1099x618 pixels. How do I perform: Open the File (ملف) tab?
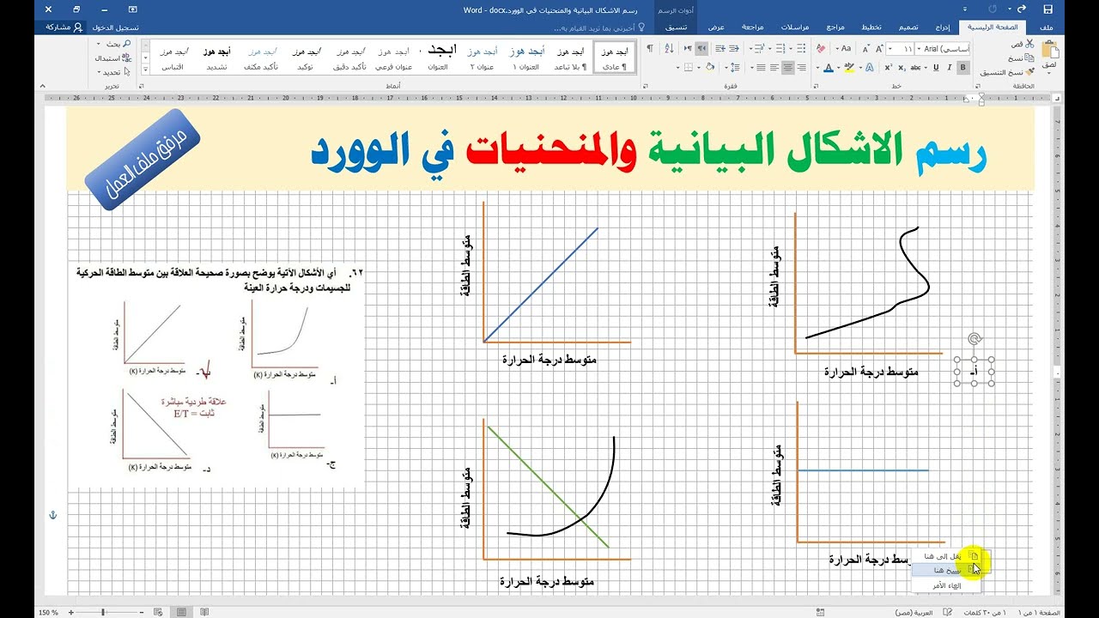point(1047,27)
